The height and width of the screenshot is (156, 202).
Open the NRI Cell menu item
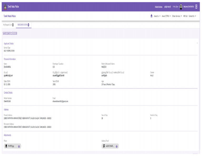pyautogui.click(x=185, y=16)
